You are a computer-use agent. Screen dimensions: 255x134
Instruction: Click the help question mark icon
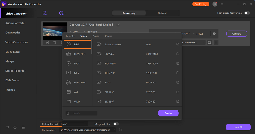coord(15,127)
